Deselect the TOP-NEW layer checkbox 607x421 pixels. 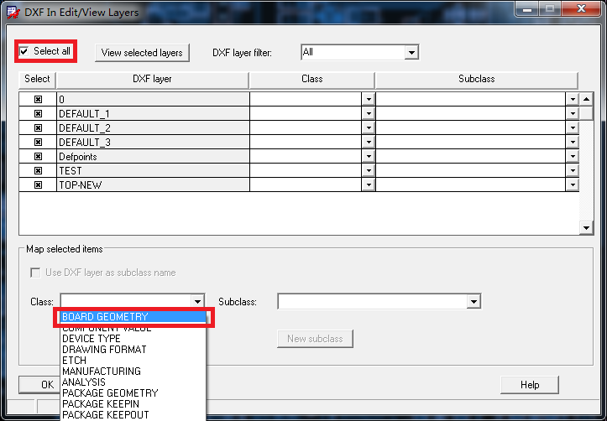click(38, 185)
